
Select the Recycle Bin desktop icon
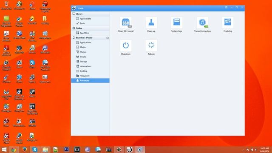click(6, 6)
